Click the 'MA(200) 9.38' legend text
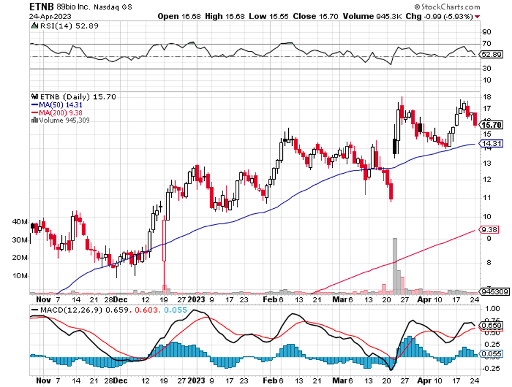512x387 pixels. click(60, 113)
